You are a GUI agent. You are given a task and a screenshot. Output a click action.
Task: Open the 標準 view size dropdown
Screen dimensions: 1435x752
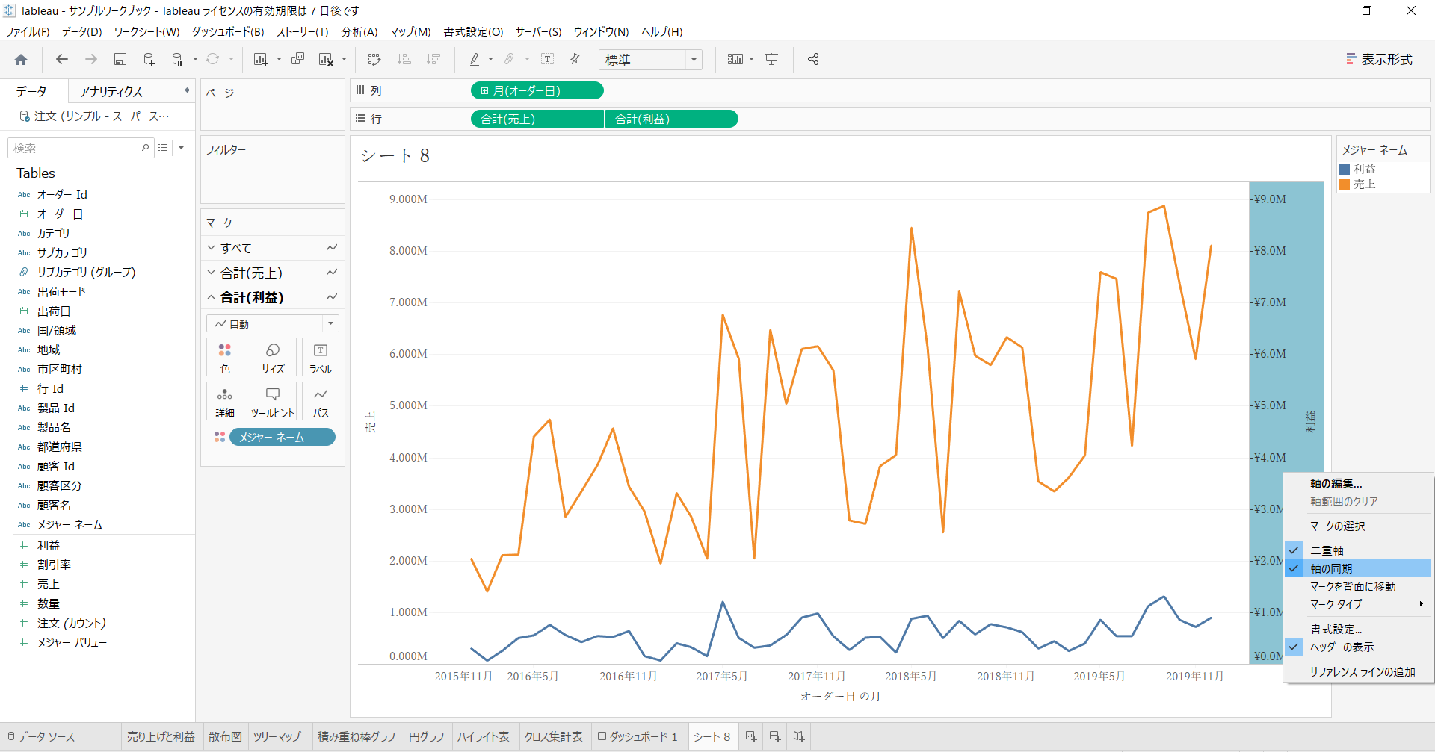650,60
